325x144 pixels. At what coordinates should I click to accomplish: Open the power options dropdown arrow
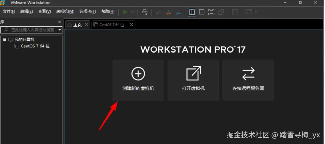[x=132, y=12]
